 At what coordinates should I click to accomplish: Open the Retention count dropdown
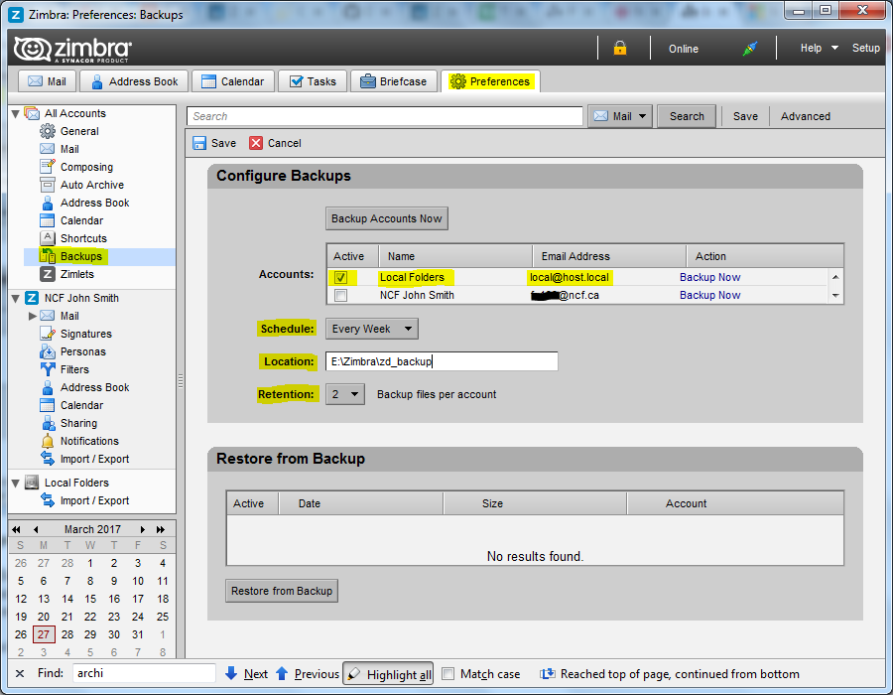pos(345,394)
